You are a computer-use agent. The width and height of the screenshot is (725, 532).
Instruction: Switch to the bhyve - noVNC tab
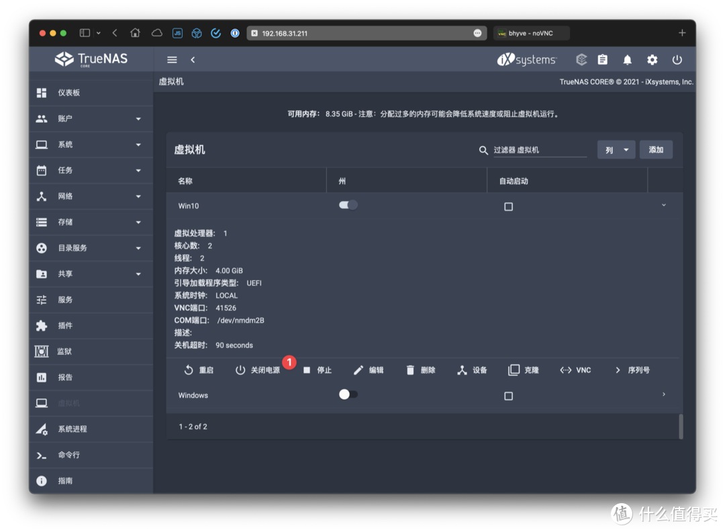[532, 34]
